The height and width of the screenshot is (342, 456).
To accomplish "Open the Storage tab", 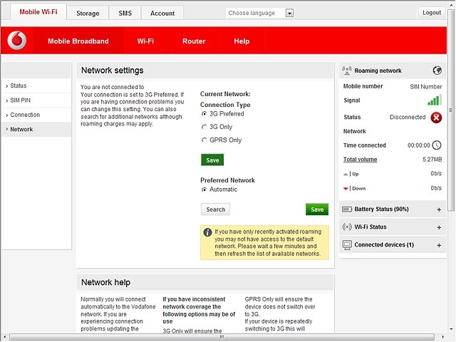I will click(x=88, y=14).
